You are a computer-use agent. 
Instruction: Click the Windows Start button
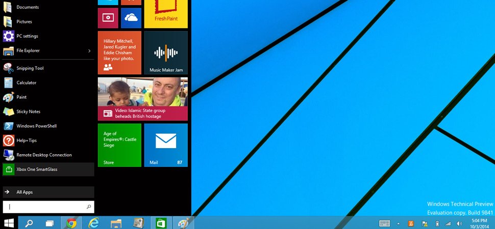[9, 223]
